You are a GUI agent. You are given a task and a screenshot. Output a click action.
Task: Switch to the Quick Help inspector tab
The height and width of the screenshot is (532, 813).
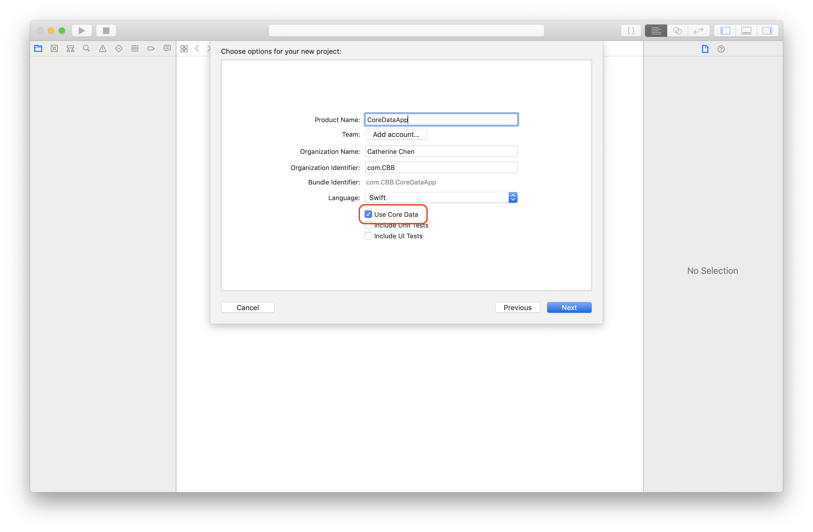pyautogui.click(x=721, y=49)
